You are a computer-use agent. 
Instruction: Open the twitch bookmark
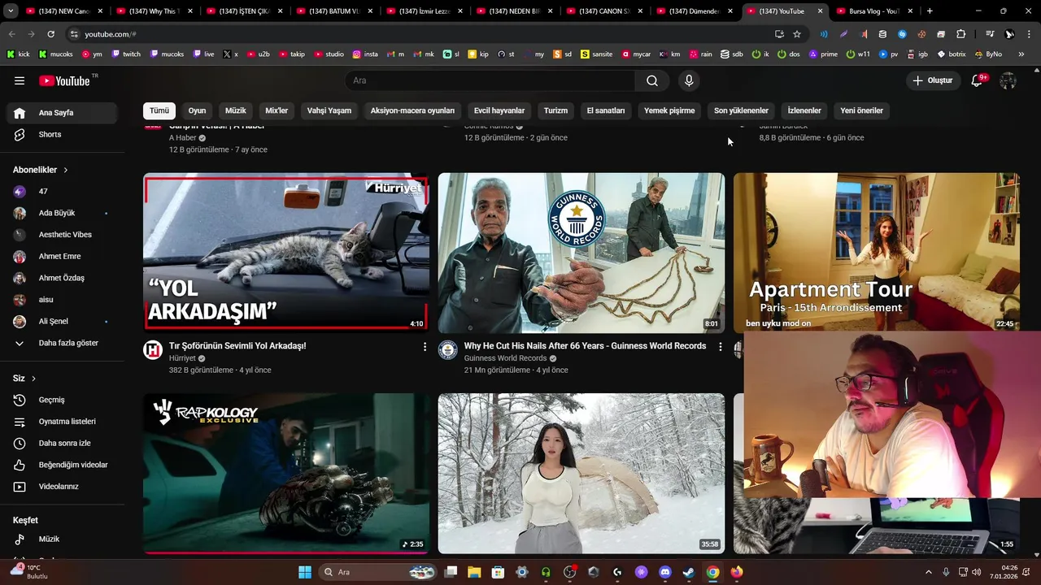point(126,54)
